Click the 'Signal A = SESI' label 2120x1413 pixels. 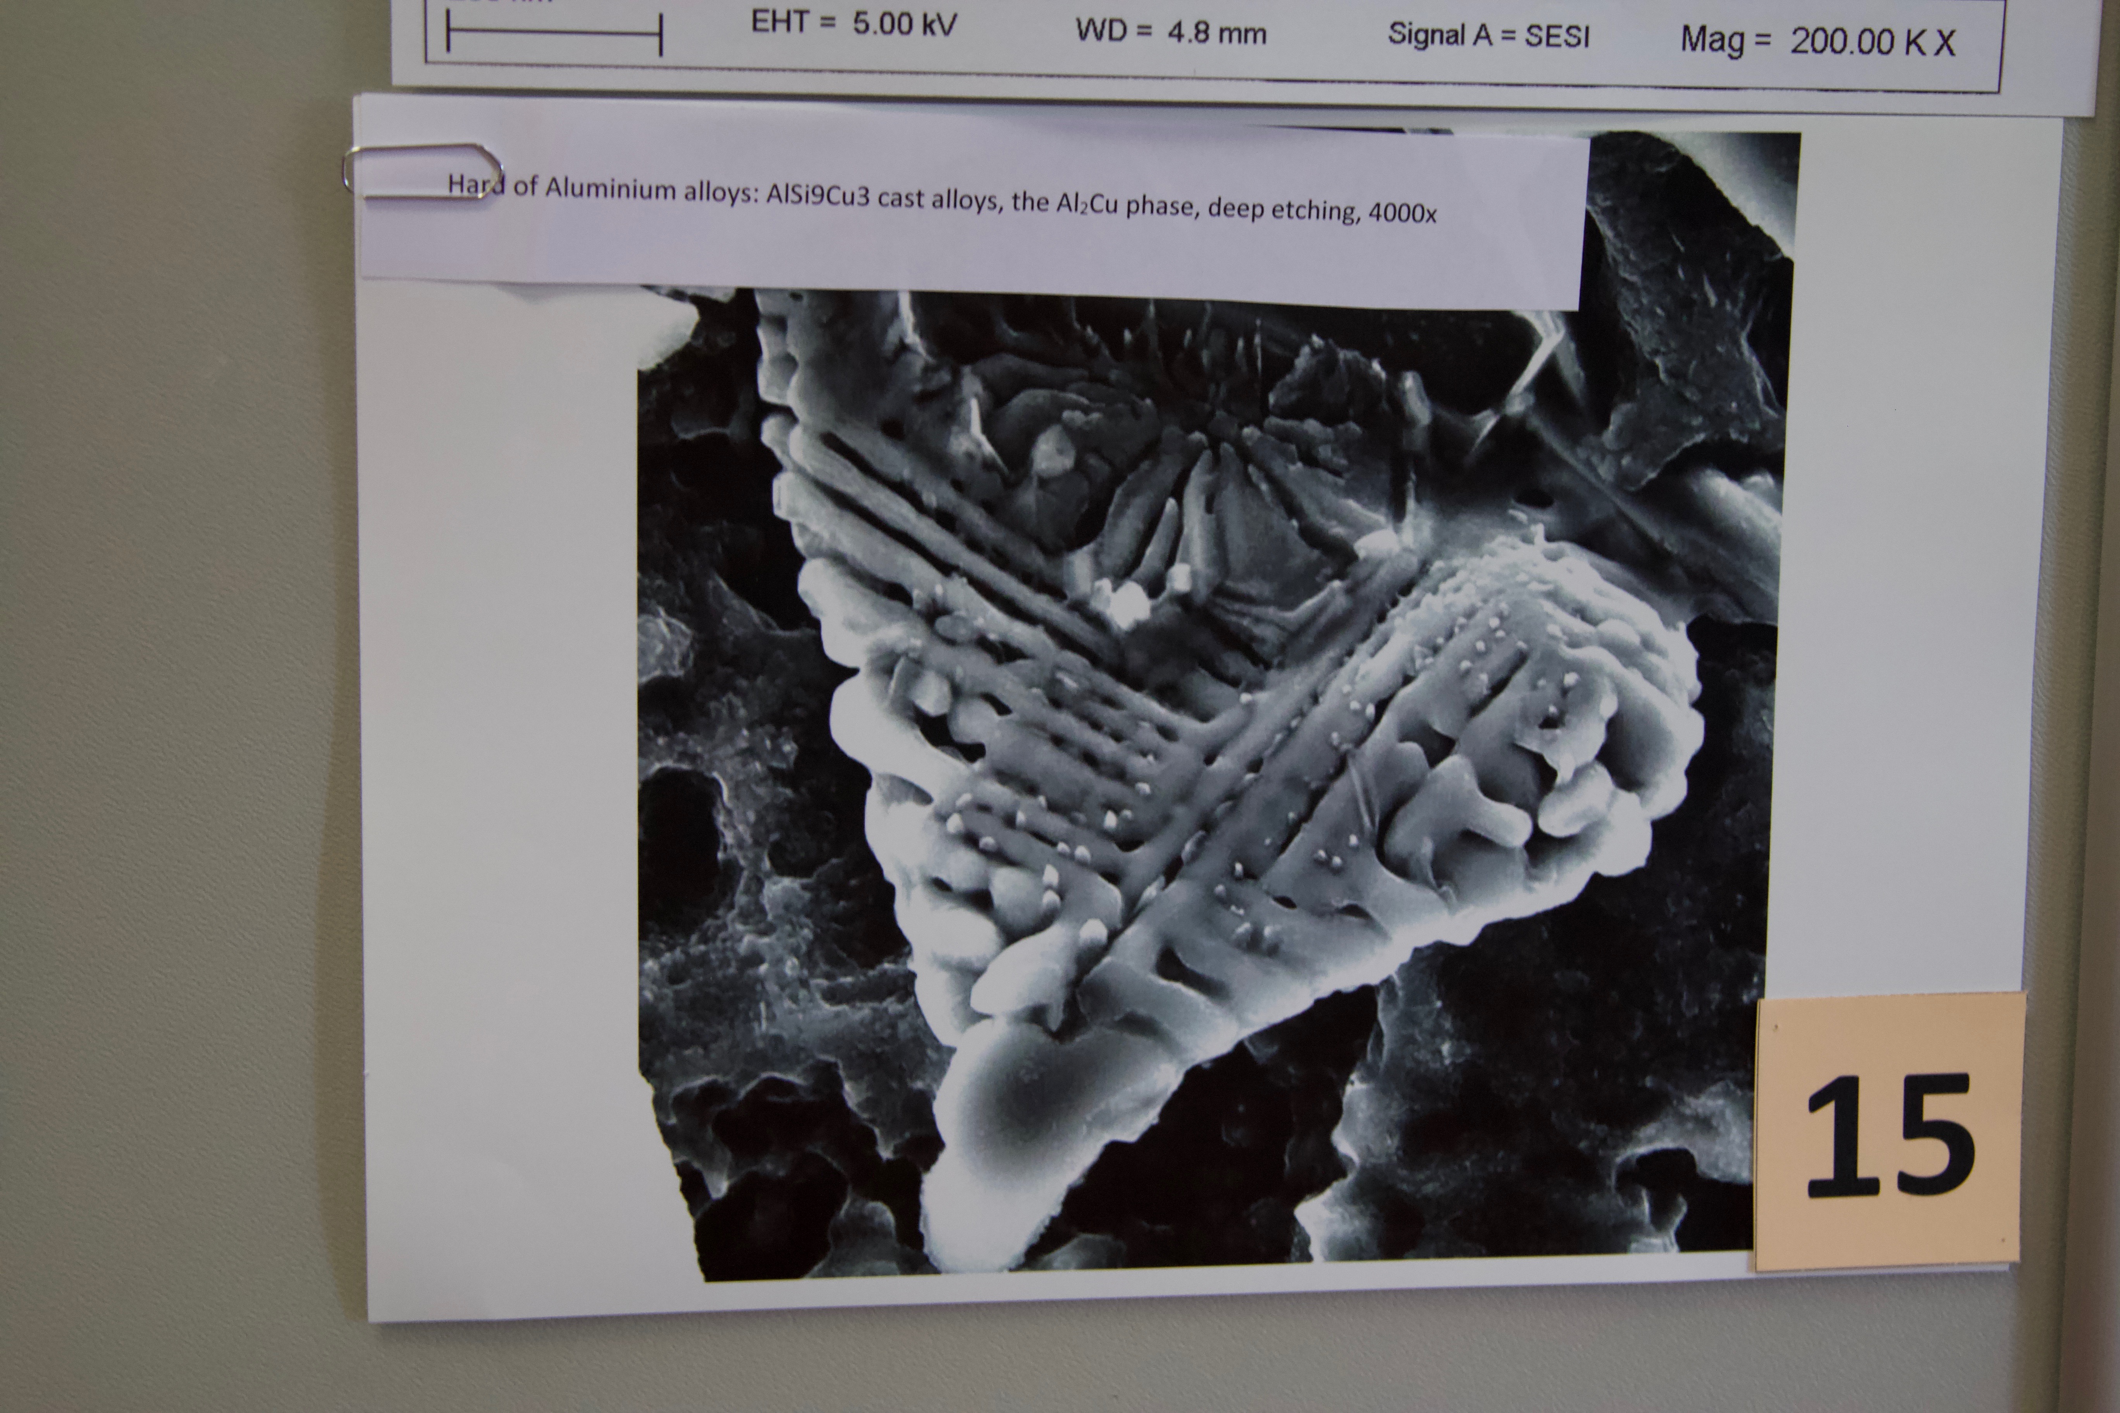[1488, 35]
